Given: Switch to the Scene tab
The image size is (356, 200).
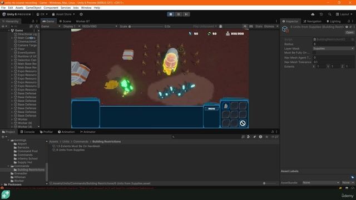Looking at the screenshot, I should [65, 21].
